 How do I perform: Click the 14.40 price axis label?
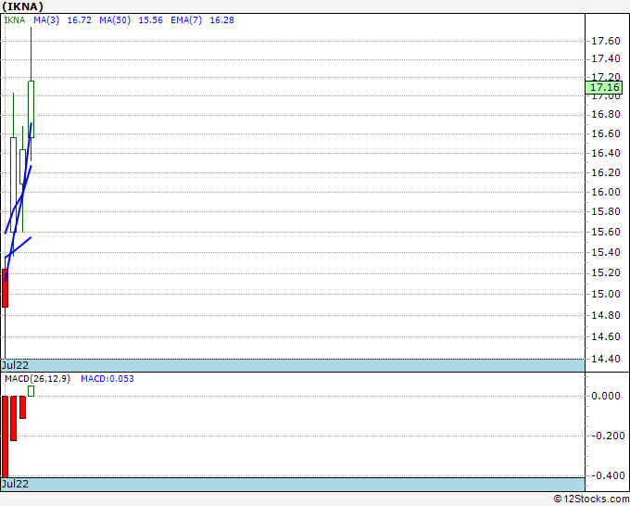click(606, 359)
